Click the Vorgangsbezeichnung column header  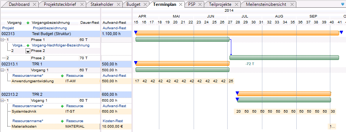[51, 23]
